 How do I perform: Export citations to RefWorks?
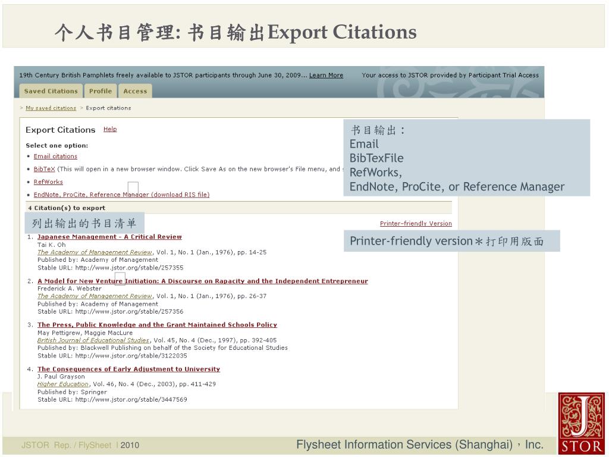tap(48, 182)
